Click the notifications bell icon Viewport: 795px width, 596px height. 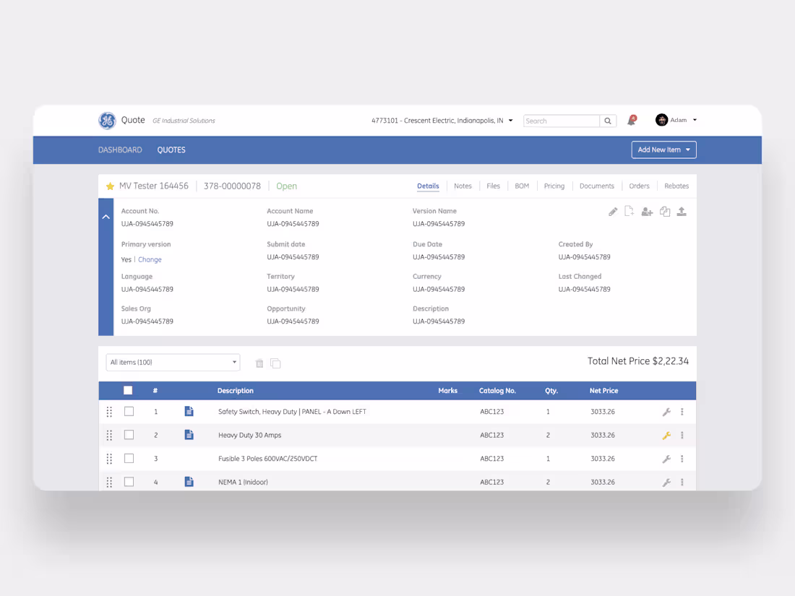point(630,120)
